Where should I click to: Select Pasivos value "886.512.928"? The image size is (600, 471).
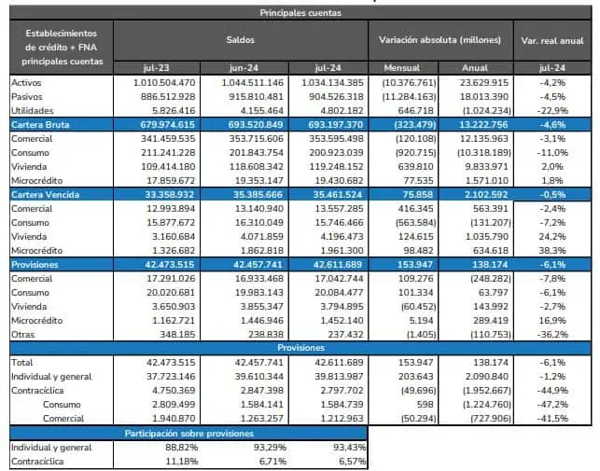tap(168, 97)
